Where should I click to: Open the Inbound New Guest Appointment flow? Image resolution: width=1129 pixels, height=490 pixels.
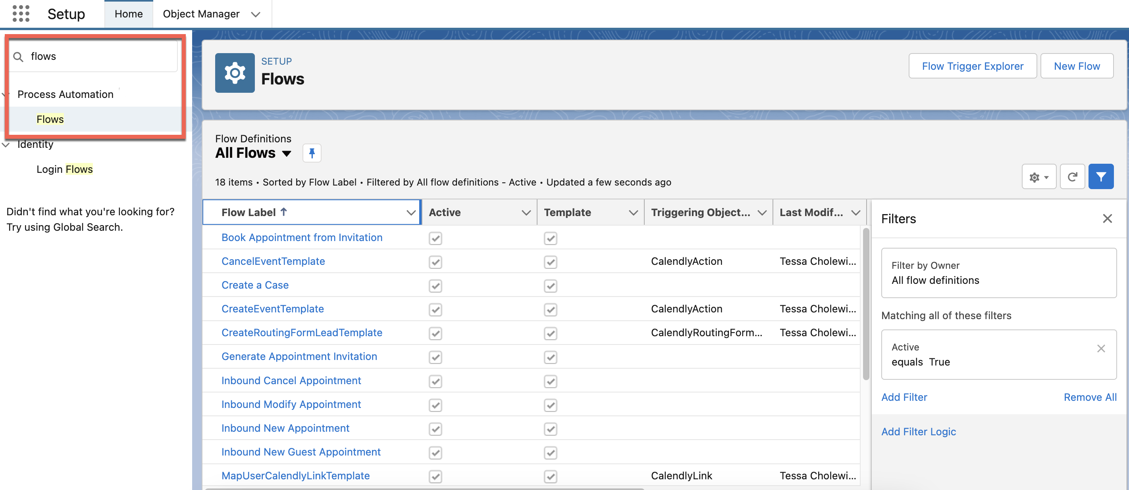(x=301, y=452)
